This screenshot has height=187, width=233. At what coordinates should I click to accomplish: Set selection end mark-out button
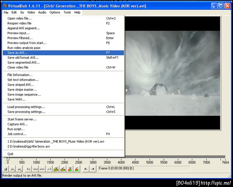[93, 169]
